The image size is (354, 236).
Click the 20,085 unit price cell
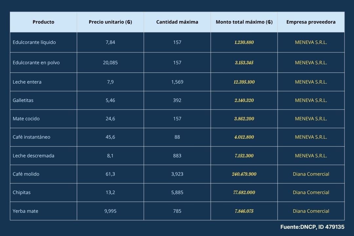pyautogui.click(x=110, y=63)
